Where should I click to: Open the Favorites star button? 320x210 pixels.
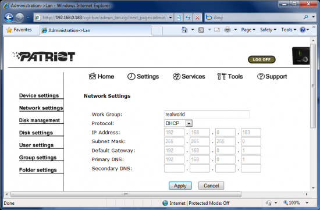click(19, 30)
